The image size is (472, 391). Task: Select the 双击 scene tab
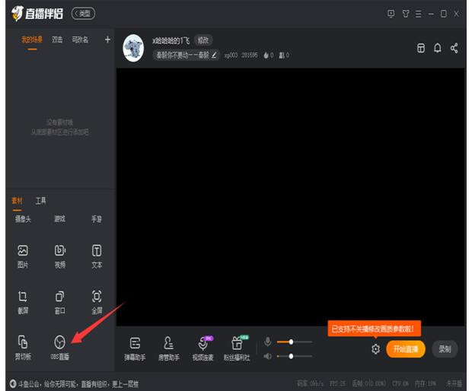point(57,40)
